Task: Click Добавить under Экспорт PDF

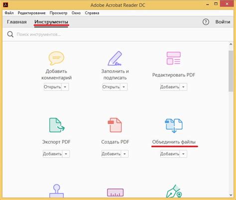Action: pyautogui.click(x=52, y=154)
